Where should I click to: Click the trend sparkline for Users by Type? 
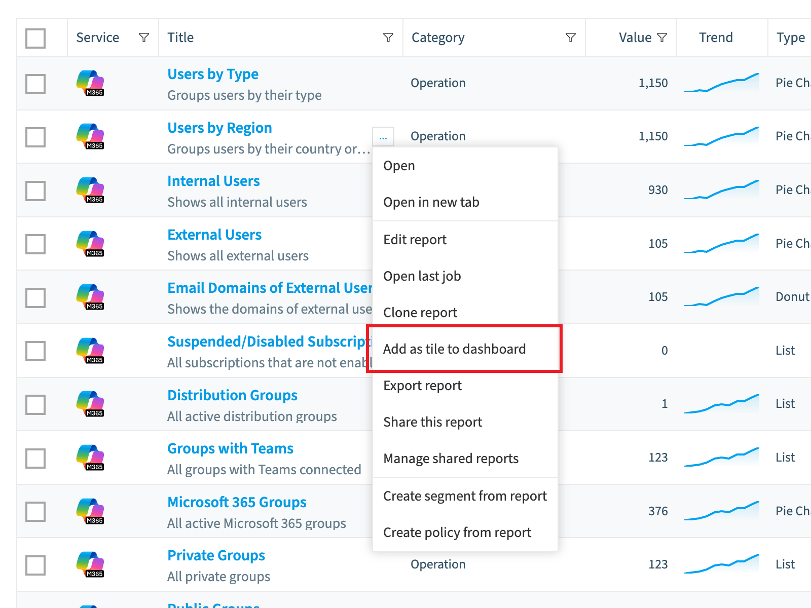[x=722, y=83]
